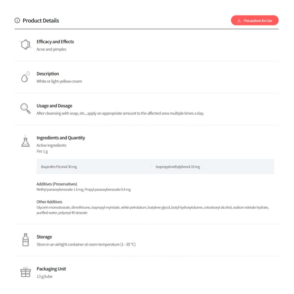This screenshot has width=294, height=294.
Task: Click the 13 g/tube packaging text
Action: pos(45,276)
